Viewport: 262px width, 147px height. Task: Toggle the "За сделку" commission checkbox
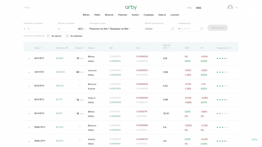(48, 36)
